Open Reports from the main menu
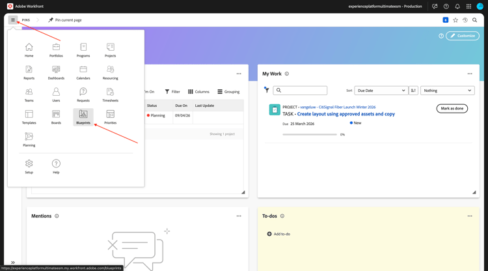The height and width of the screenshot is (271, 488). pyautogui.click(x=29, y=72)
